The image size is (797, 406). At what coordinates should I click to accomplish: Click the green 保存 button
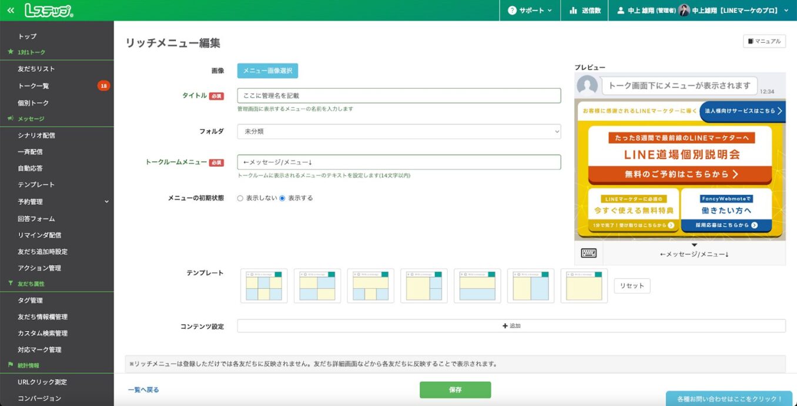click(455, 388)
